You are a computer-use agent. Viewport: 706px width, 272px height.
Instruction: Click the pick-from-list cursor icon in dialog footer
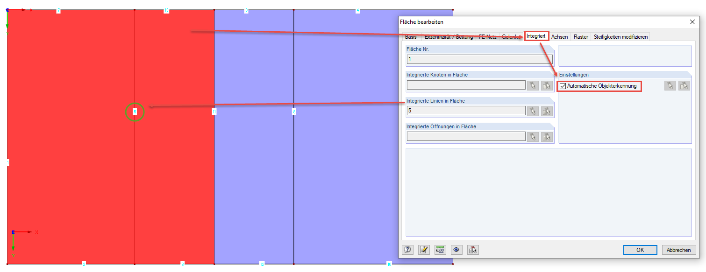473,250
